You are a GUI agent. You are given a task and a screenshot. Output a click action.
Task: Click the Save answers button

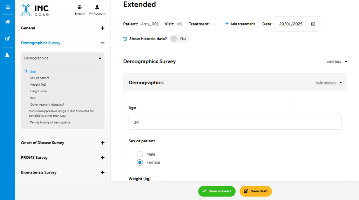[x=216, y=191]
